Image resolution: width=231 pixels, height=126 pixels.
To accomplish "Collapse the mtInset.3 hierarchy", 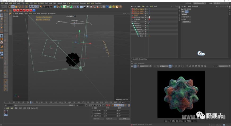I will click(x=134, y=28).
